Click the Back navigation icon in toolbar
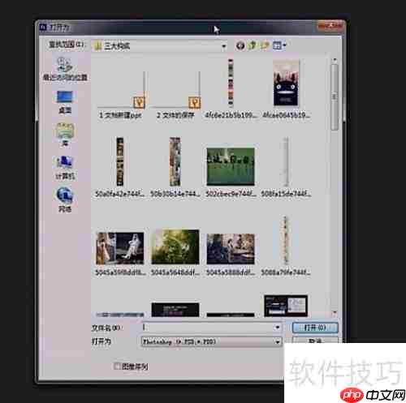The image size is (406, 403). click(240, 45)
